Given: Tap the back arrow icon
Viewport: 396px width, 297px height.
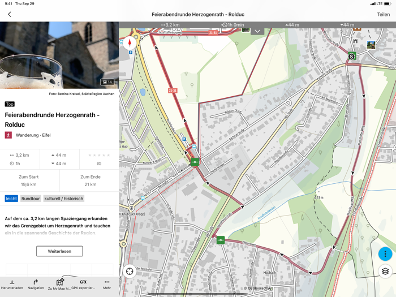Looking at the screenshot, I should pyautogui.click(x=10, y=14).
